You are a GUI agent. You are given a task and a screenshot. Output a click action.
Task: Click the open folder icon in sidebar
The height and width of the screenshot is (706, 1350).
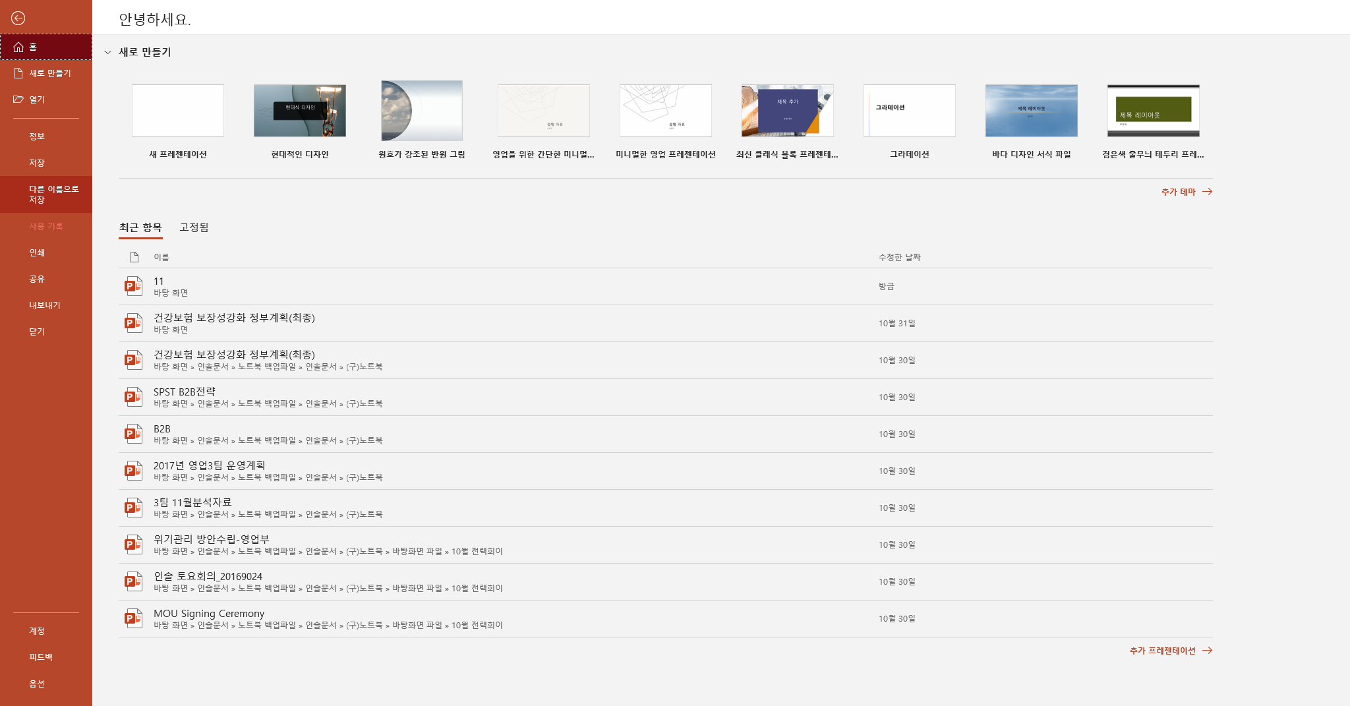pyautogui.click(x=18, y=100)
